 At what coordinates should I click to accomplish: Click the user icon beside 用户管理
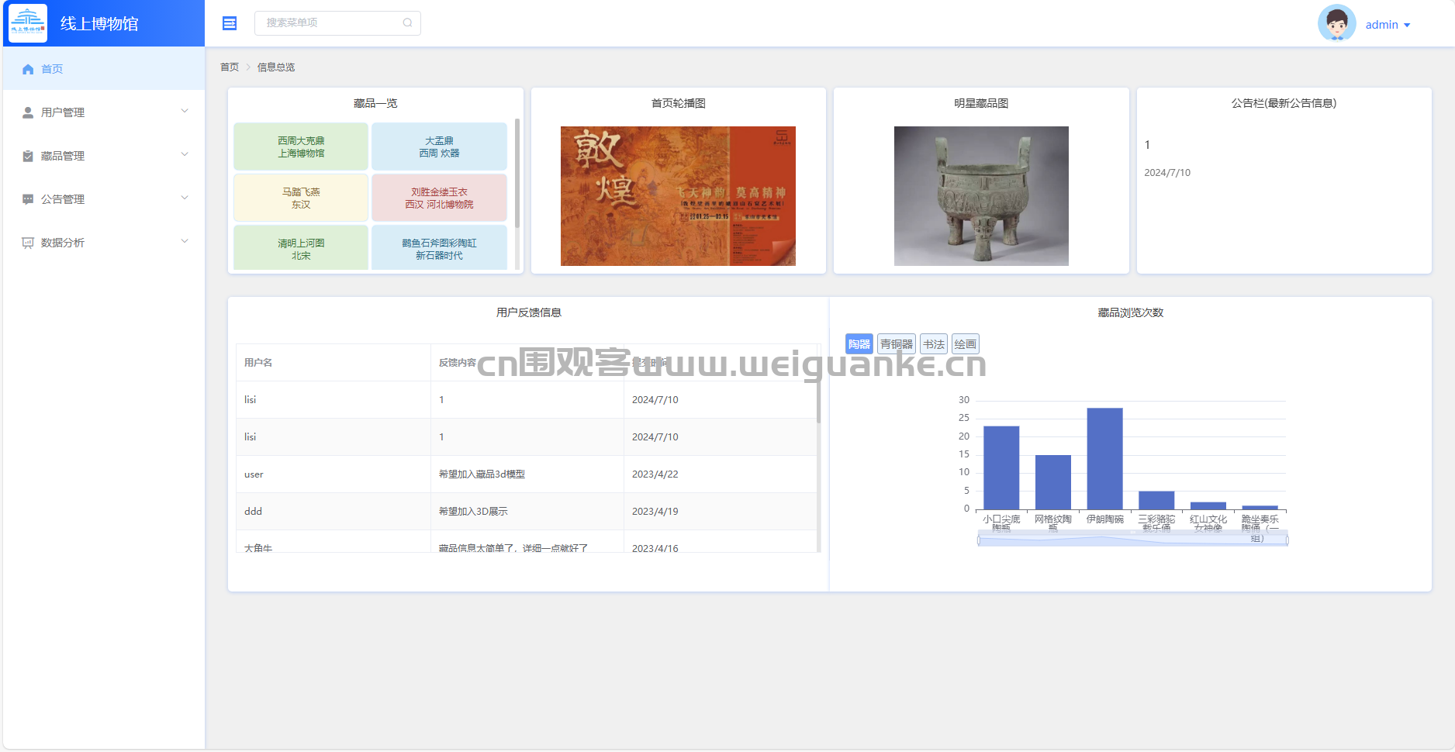(x=28, y=112)
